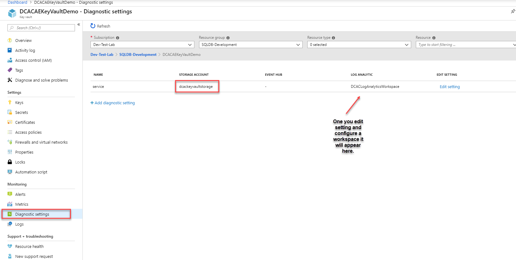The height and width of the screenshot is (260, 516).
Task: Click the Resource type info icon
Action: coord(333,38)
